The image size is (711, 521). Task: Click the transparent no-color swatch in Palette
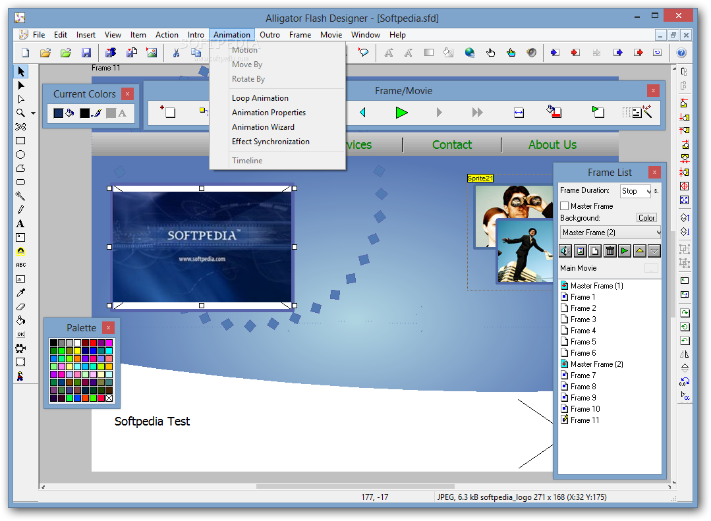pyautogui.click(x=109, y=398)
